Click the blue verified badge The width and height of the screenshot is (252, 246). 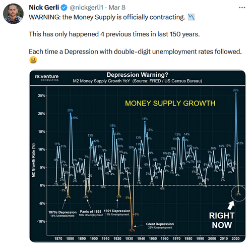(64, 8)
